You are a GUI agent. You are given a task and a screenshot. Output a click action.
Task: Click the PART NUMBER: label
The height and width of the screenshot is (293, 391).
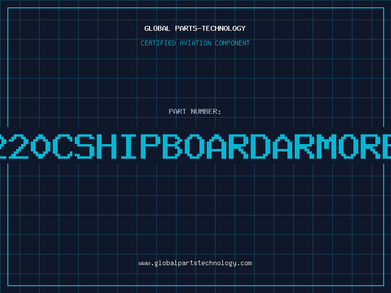pos(195,111)
